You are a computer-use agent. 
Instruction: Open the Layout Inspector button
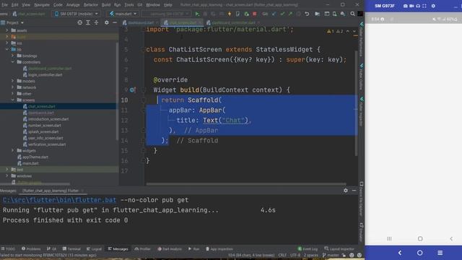(x=339, y=249)
